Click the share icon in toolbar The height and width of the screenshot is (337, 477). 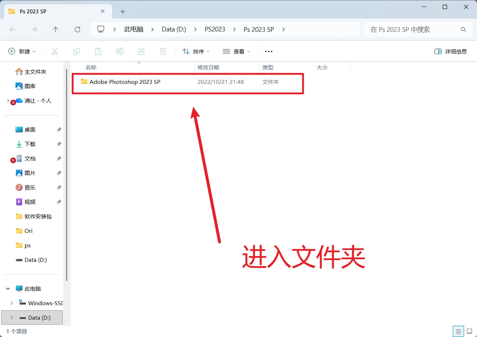(142, 51)
